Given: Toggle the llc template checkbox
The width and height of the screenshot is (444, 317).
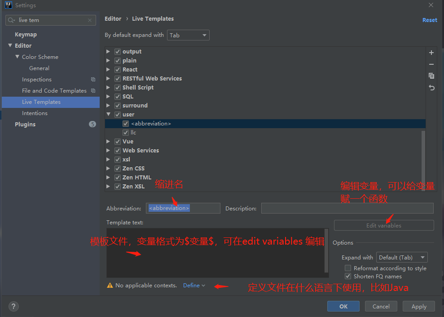Looking at the screenshot, I should point(126,132).
